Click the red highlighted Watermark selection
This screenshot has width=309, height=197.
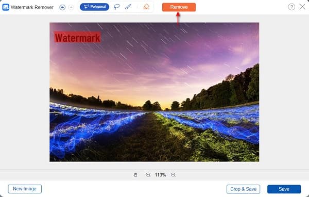tap(77, 37)
